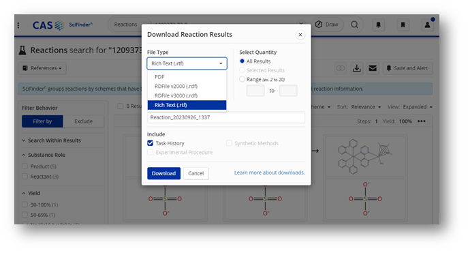Open the File Type combo box
This screenshot has width=468, height=253.
187,63
